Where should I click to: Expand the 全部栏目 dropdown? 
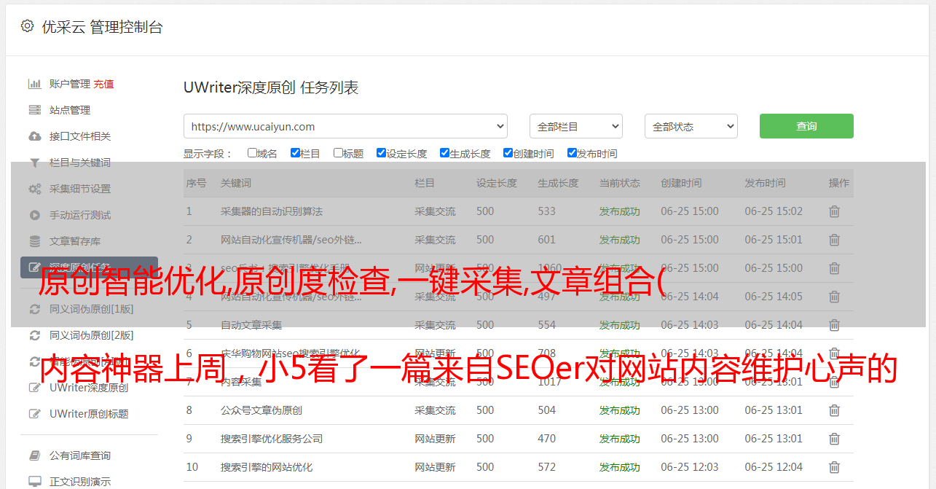(x=576, y=126)
